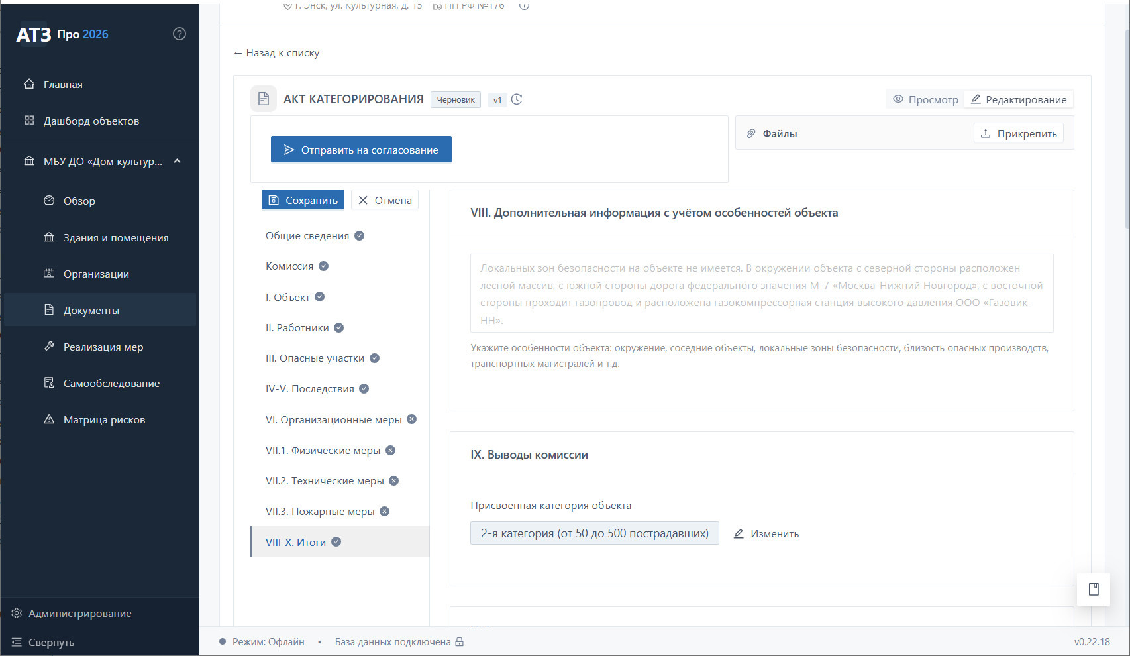Image resolution: width=1130 pixels, height=656 pixels.
Task: Click version label v0.22.18
Action: [x=1092, y=641]
